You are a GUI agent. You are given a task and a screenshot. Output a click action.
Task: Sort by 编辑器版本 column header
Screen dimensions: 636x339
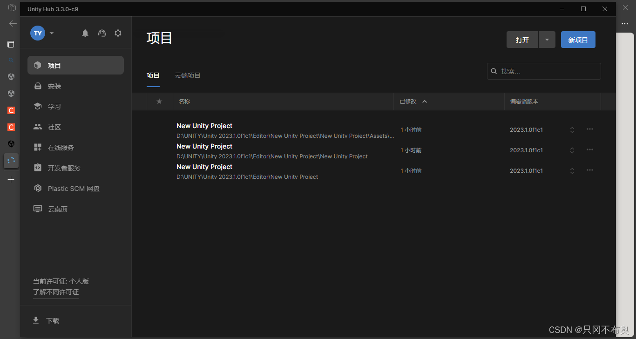click(524, 101)
